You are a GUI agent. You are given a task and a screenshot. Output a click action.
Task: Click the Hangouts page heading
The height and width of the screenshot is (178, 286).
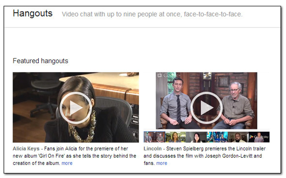click(32, 14)
